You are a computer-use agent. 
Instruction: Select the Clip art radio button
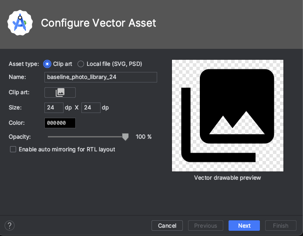tap(47, 64)
